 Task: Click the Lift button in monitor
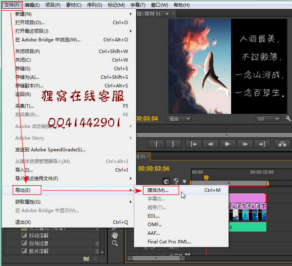(x=282, y=144)
